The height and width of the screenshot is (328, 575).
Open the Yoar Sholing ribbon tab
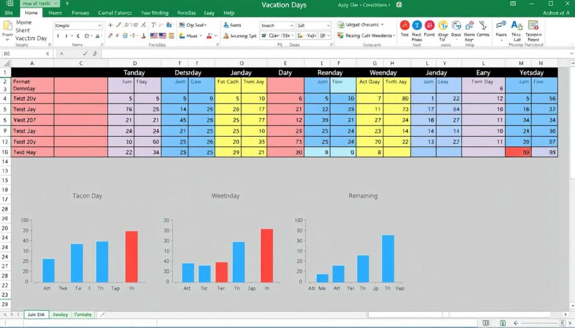click(154, 13)
